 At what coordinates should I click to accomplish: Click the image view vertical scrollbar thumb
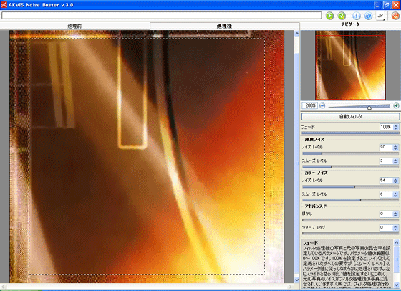(x=296, y=164)
